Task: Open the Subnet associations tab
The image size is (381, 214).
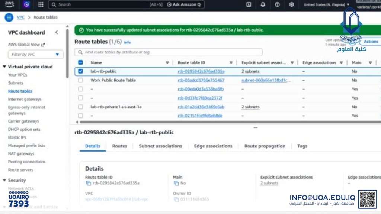Action: click(x=160, y=146)
